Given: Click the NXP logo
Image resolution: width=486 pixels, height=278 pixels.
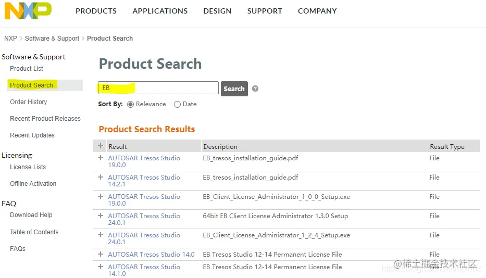Looking at the screenshot, I should [x=28, y=11].
